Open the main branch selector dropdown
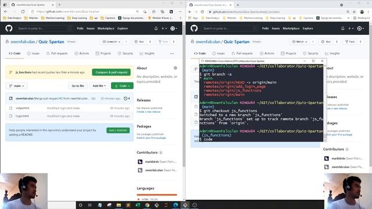This screenshot has width=372, height=209. pyautogui.click(x=16, y=86)
